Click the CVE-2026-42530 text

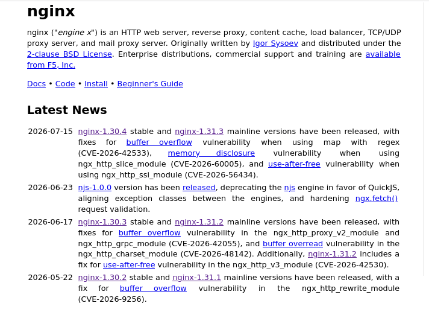pyautogui.click(x=351, y=265)
